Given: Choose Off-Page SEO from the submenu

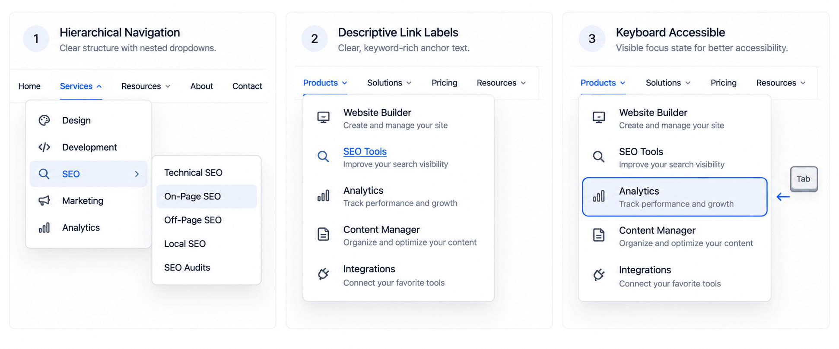Looking at the screenshot, I should pos(207,220).
